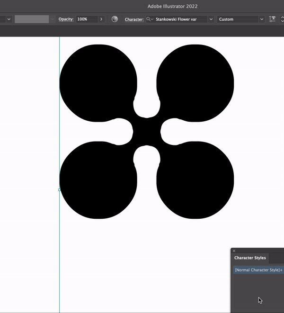
Task: Click the font search magnifier icon
Action: 150,19
